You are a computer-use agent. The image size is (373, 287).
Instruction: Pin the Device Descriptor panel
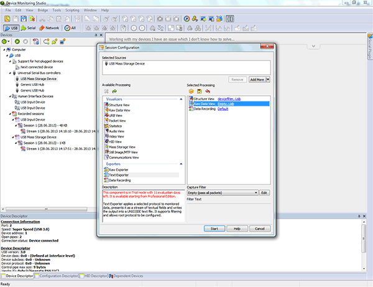359,216
